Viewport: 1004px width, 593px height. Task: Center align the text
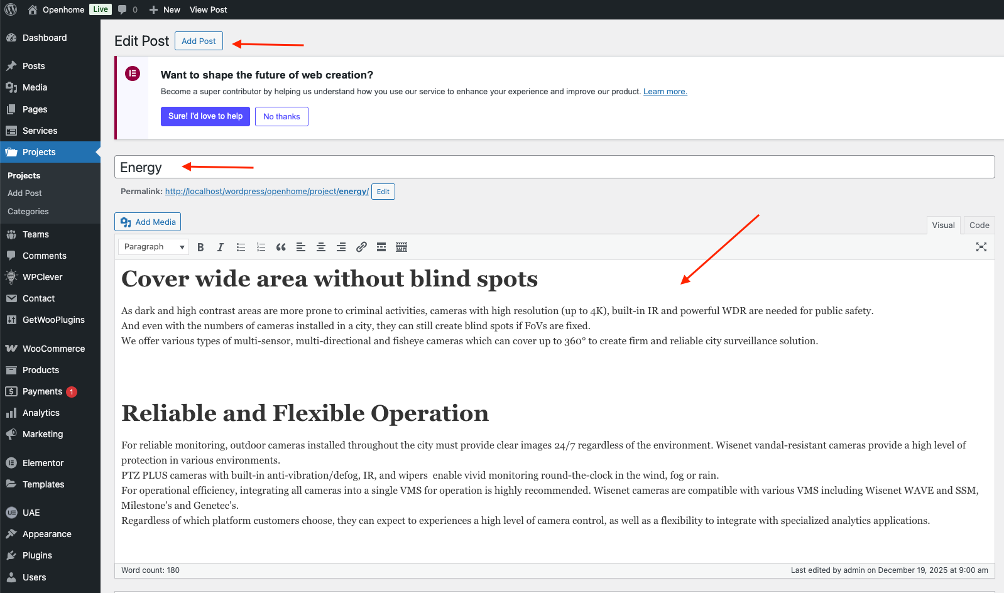tap(321, 248)
